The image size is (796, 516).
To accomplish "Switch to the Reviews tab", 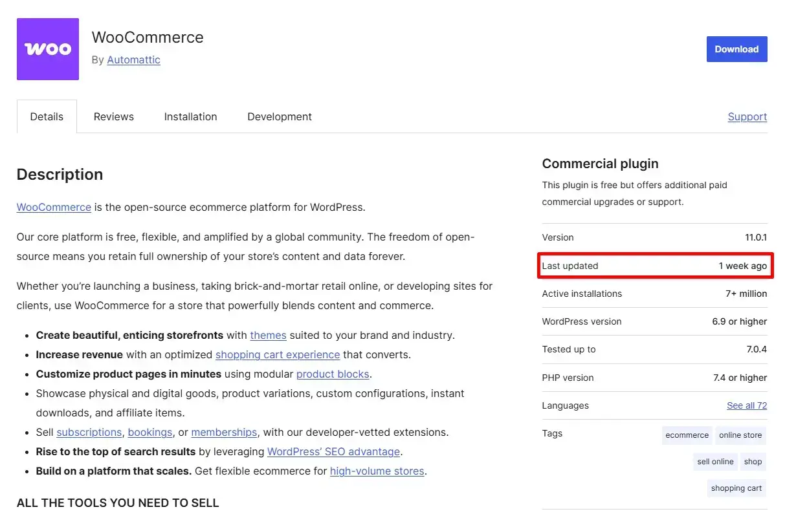I will tap(113, 116).
